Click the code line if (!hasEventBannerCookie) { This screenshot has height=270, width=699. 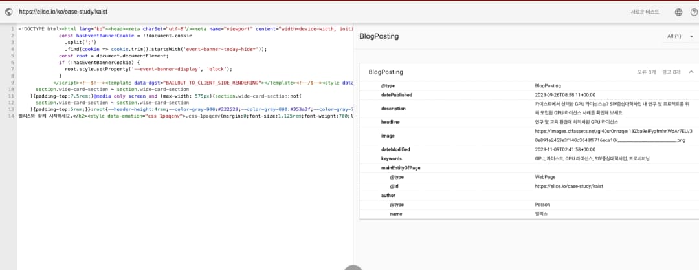click(x=99, y=62)
